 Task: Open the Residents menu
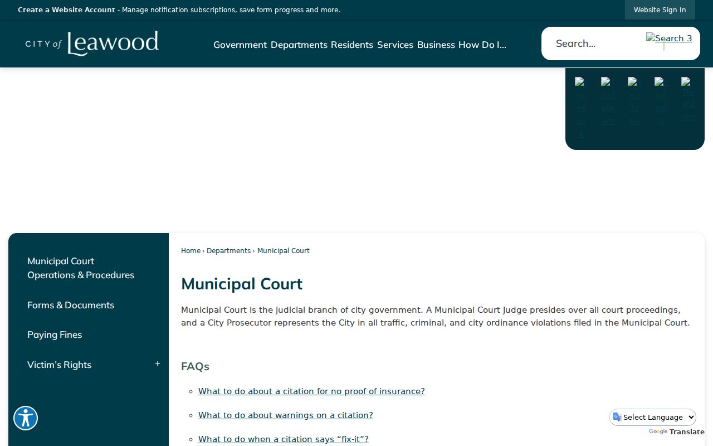point(352,45)
